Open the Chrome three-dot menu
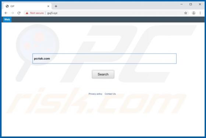206x138 pixels. tap(200, 13)
